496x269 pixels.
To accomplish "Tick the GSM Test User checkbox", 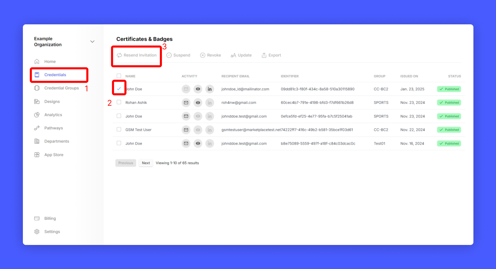I will (x=119, y=129).
